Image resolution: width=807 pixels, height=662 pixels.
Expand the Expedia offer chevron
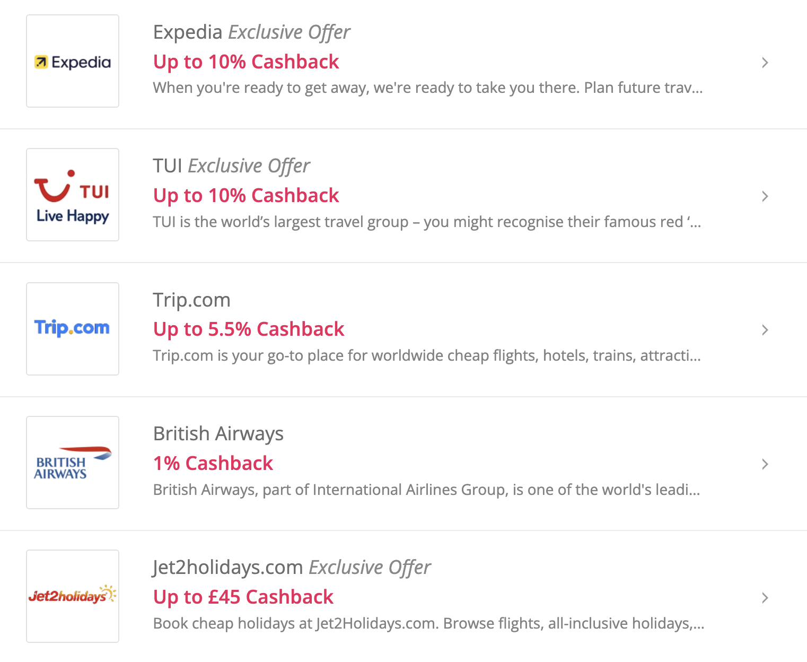pyautogui.click(x=765, y=63)
